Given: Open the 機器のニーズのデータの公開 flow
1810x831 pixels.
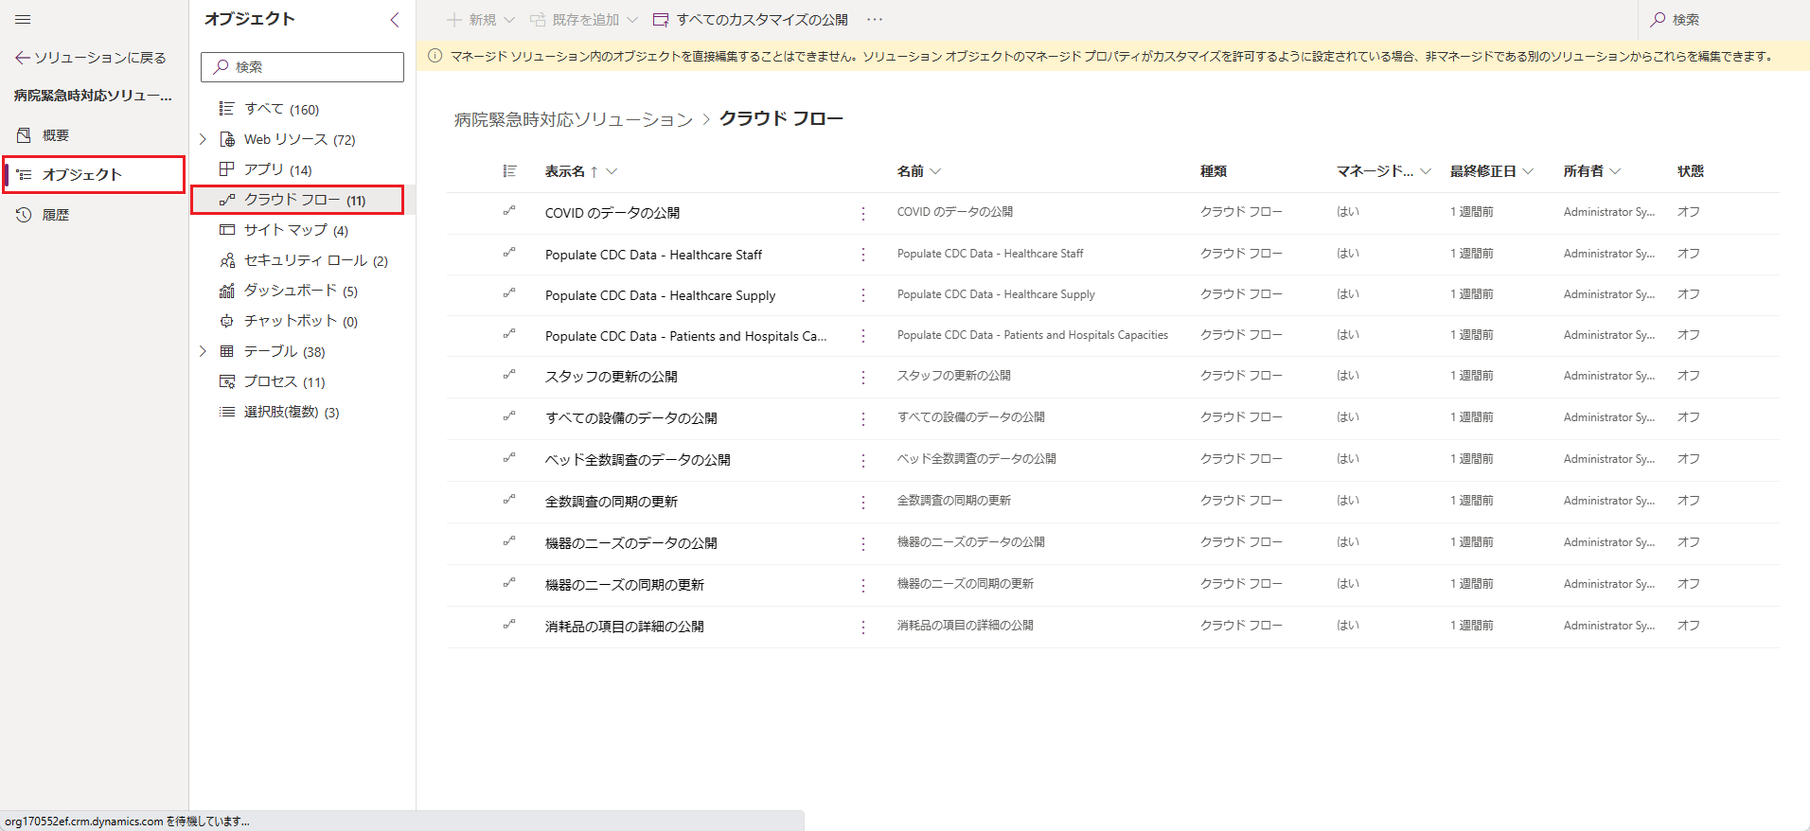Looking at the screenshot, I should click(630, 543).
